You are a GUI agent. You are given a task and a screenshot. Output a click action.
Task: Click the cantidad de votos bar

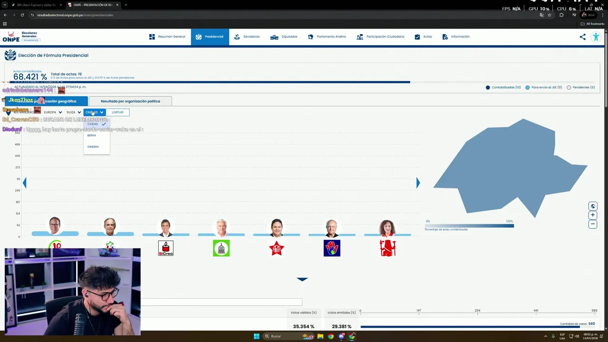[x=477, y=327]
